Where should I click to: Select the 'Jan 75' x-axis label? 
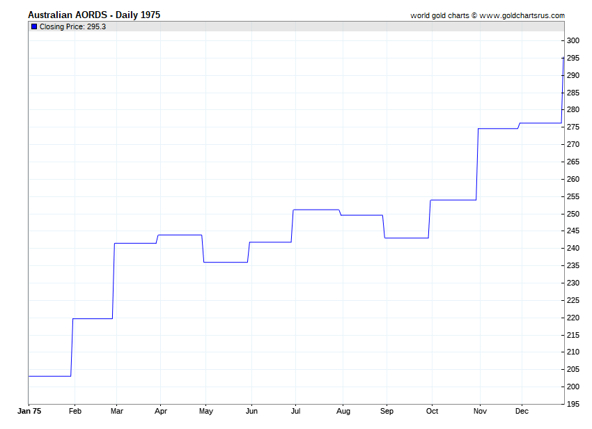29,412
